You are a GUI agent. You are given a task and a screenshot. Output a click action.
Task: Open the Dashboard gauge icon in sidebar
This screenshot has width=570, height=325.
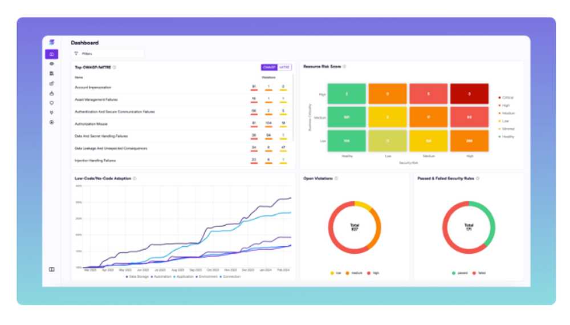pyautogui.click(x=52, y=54)
